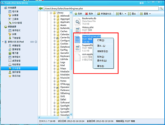The width and height of the screenshot is (165, 125).
Task: Click the refresh icon in the file toolbar
Action: [76, 14]
